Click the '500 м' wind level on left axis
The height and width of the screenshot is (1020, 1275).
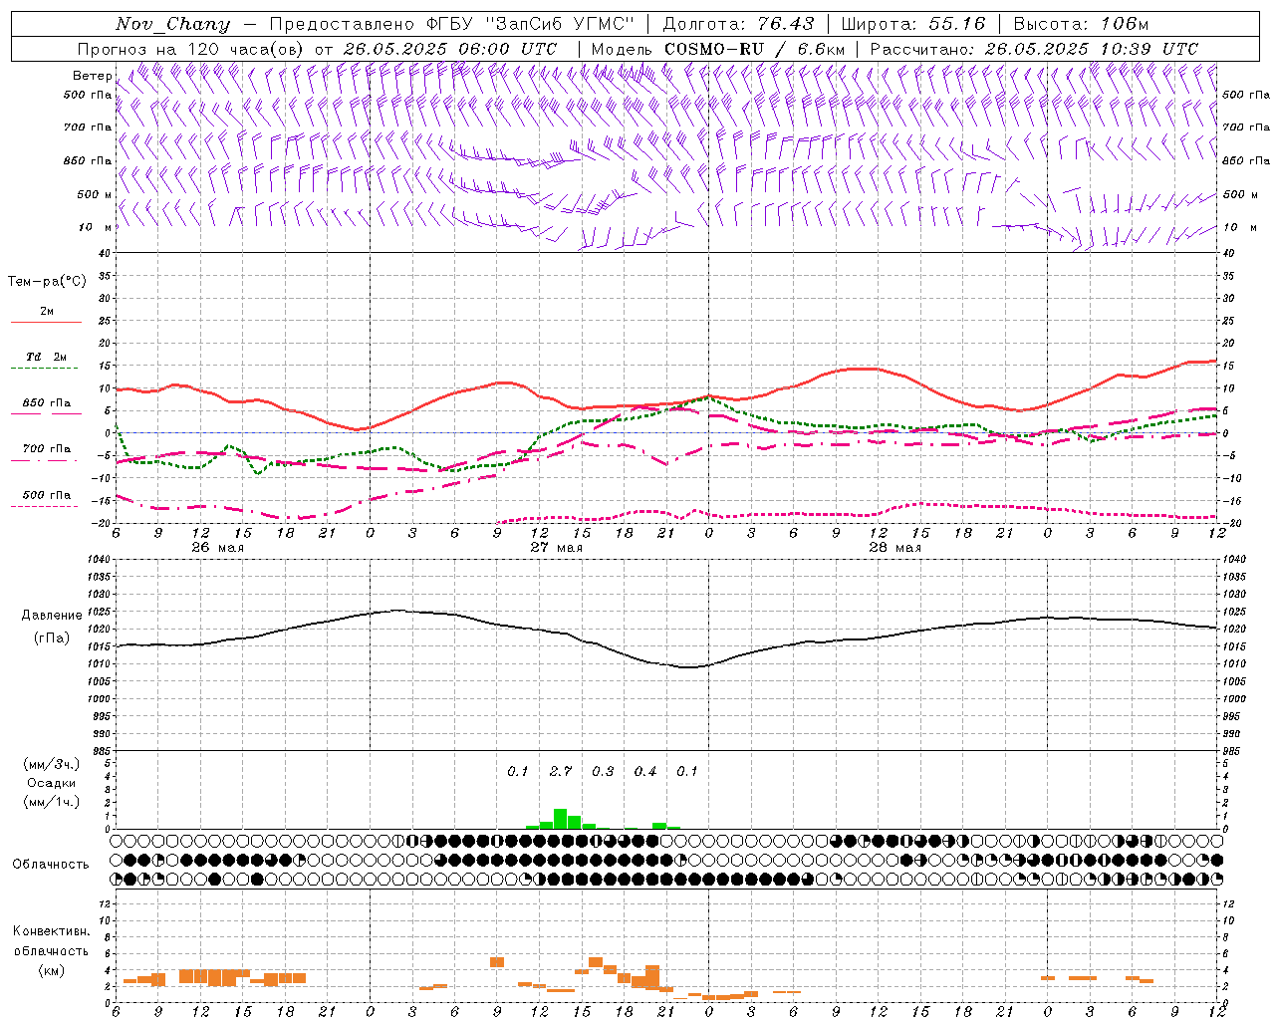point(95,194)
